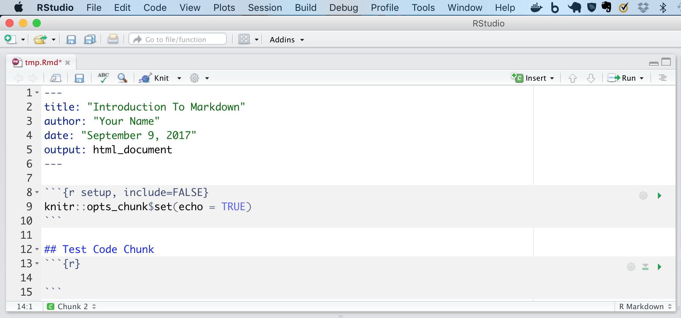Open the Edit menu

click(x=122, y=7)
